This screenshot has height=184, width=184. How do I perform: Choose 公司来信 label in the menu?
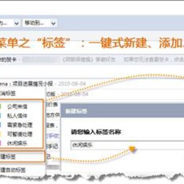pyautogui.click(x=17, y=107)
